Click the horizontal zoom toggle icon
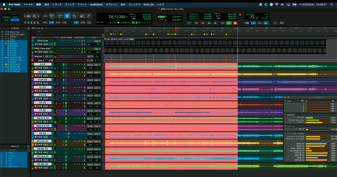 coord(45,16)
